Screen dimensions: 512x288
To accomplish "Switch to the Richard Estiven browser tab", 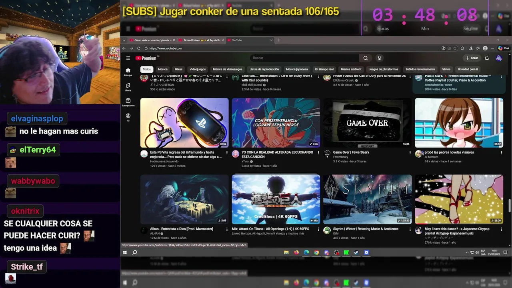I will coord(201,40).
